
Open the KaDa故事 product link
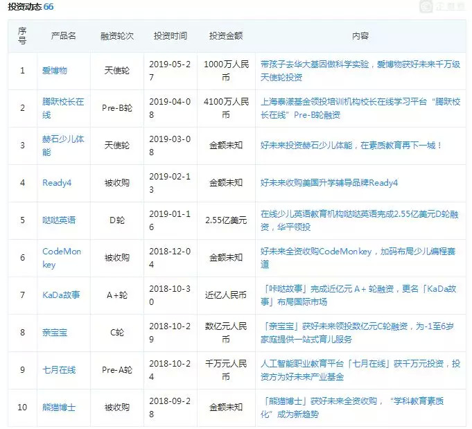point(61,295)
